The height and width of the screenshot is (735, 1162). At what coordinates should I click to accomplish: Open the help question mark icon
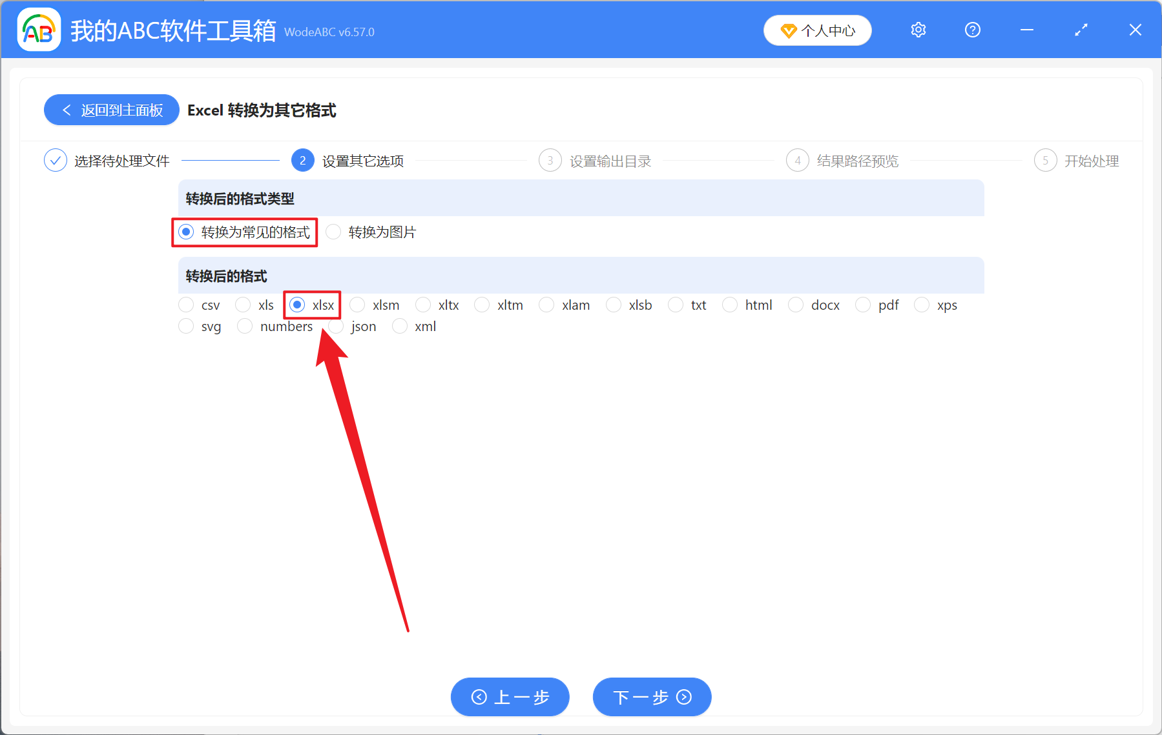point(972,30)
